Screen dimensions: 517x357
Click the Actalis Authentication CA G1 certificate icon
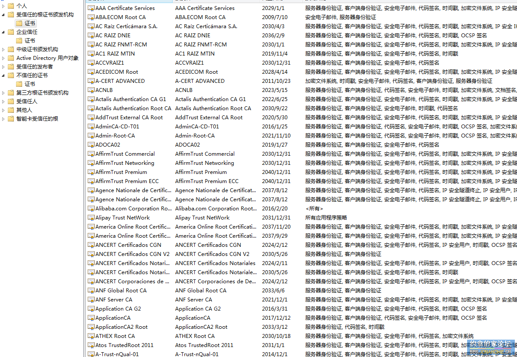click(x=91, y=99)
